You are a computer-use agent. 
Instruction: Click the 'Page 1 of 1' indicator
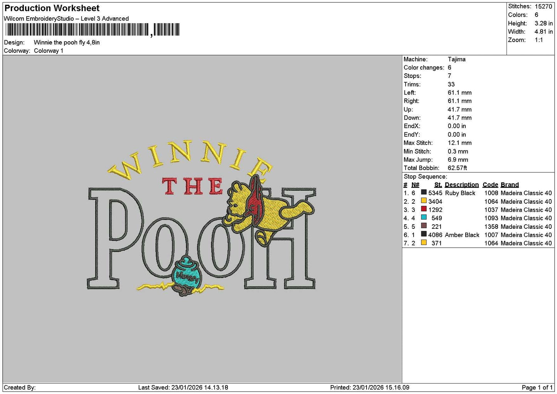pyautogui.click(x=537, y=388)
